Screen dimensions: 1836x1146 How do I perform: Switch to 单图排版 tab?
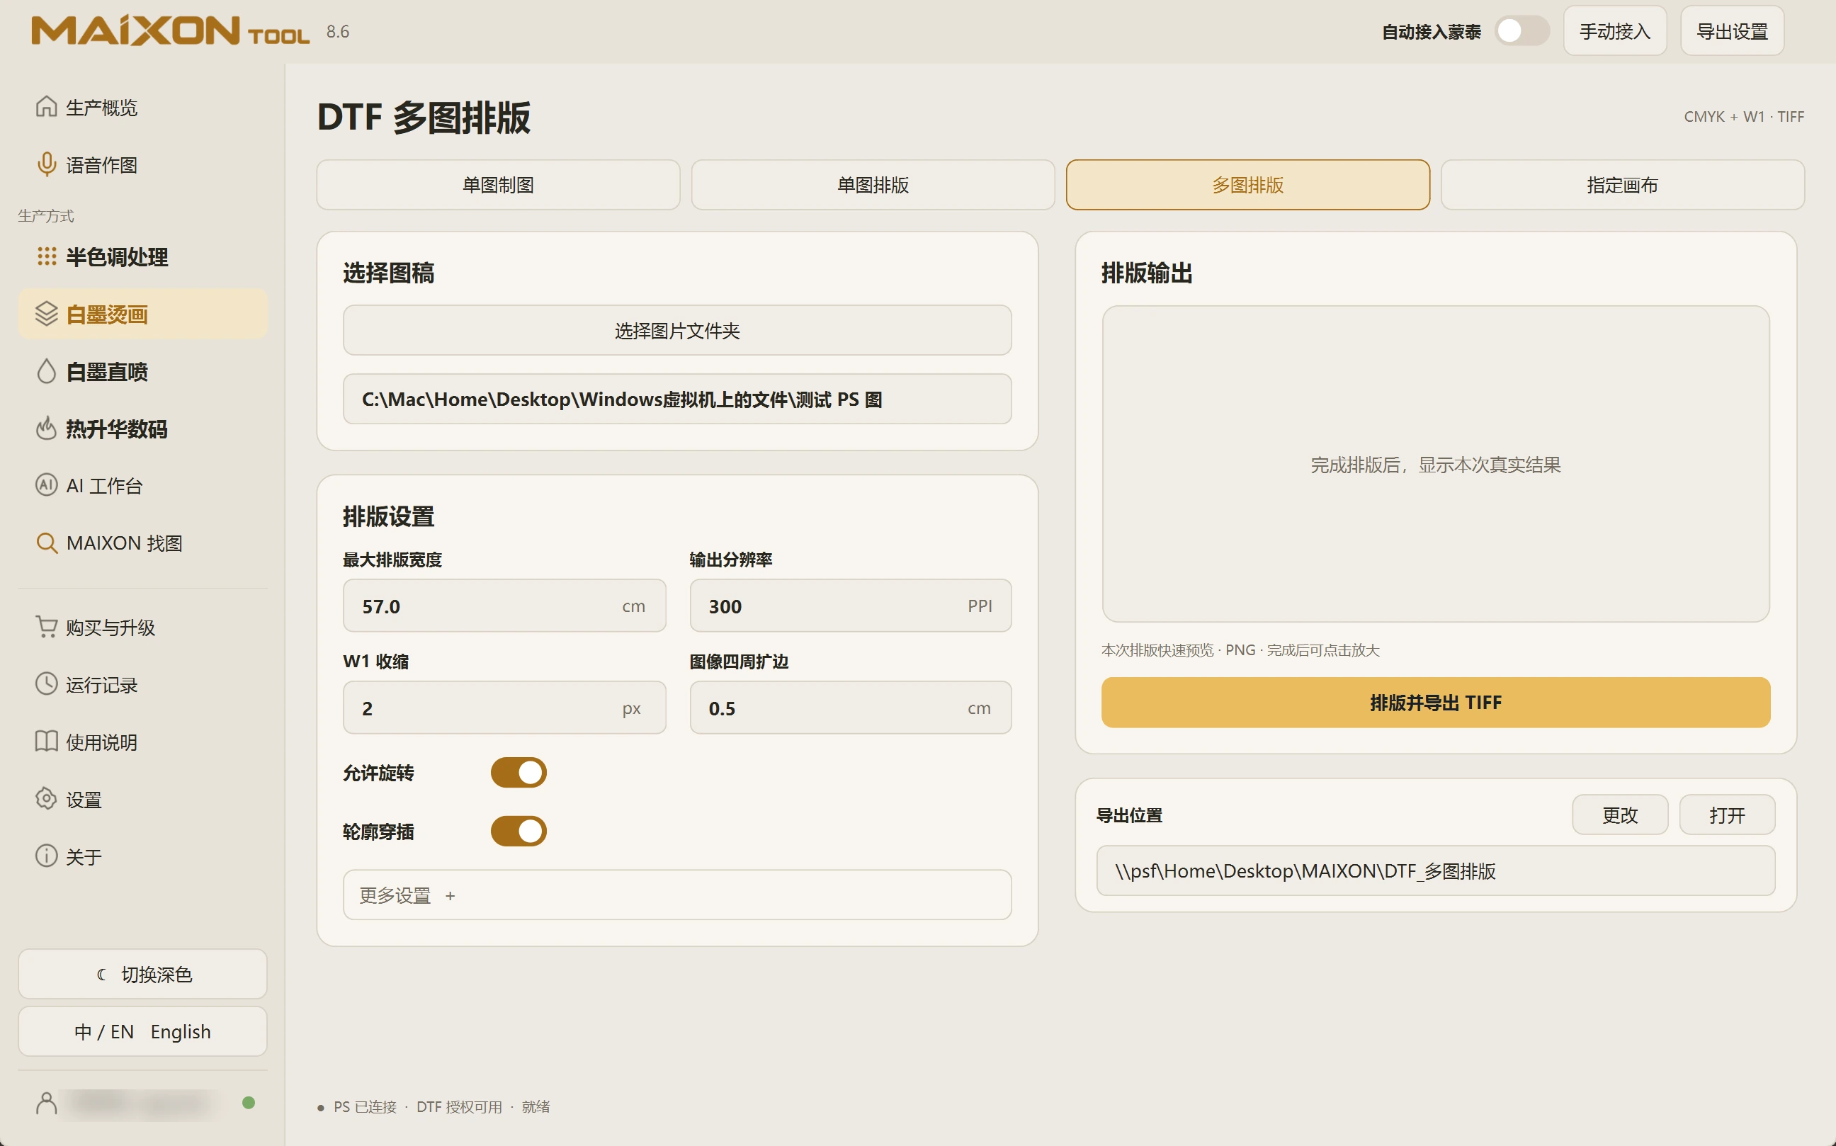873,185
